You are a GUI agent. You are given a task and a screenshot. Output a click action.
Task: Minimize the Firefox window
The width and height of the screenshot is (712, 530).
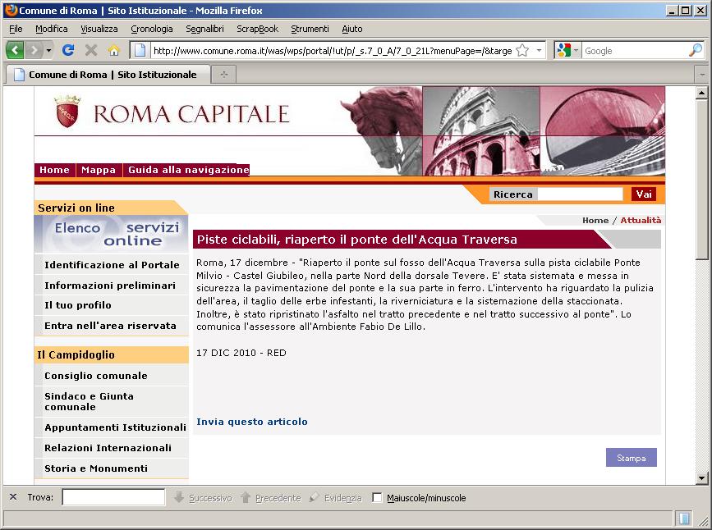coord(673,10)
